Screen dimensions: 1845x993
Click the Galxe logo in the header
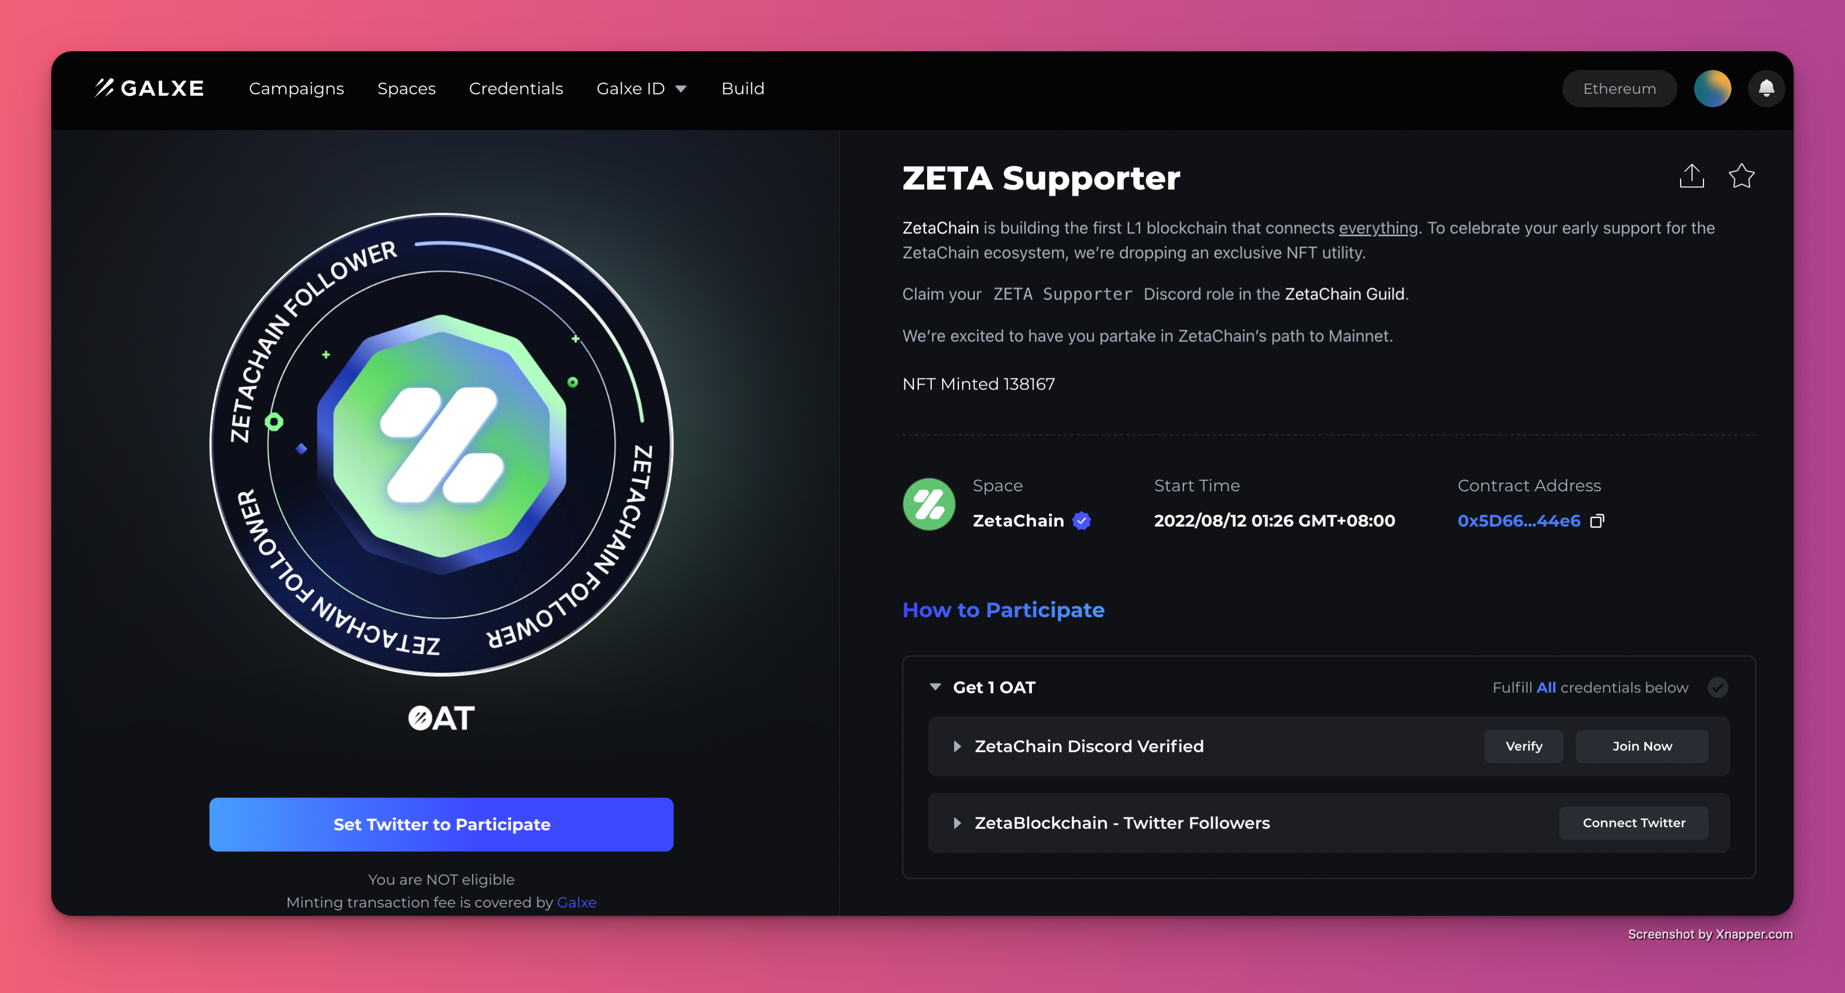click(150, 88)
